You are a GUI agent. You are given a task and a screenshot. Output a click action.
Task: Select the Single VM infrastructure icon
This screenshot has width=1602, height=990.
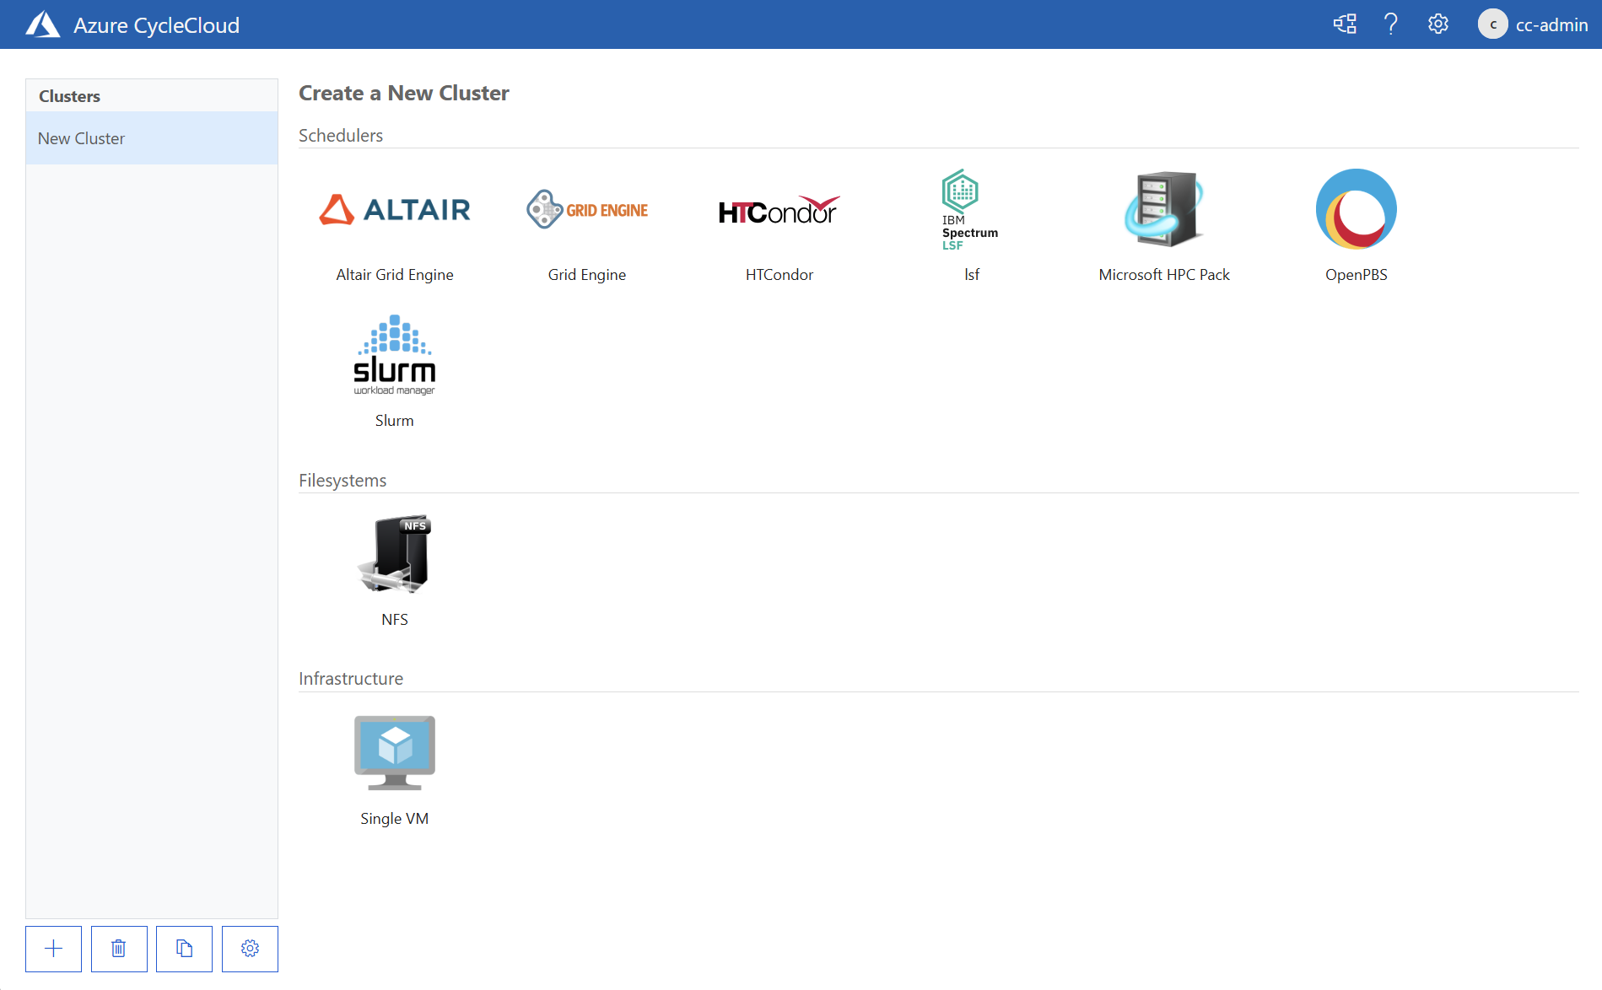click(x=394, y=753)
